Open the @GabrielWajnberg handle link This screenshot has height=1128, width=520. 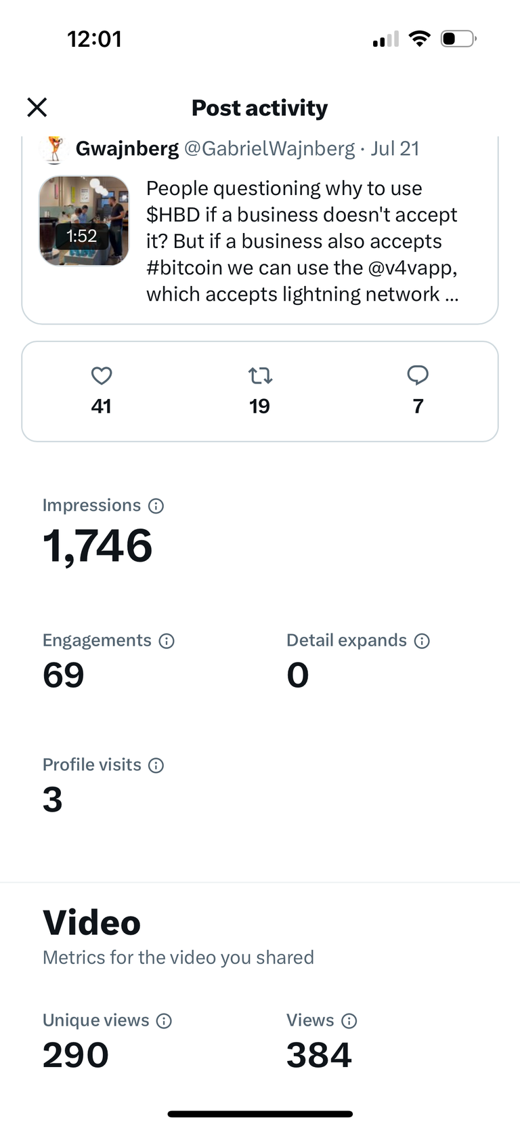269,148
